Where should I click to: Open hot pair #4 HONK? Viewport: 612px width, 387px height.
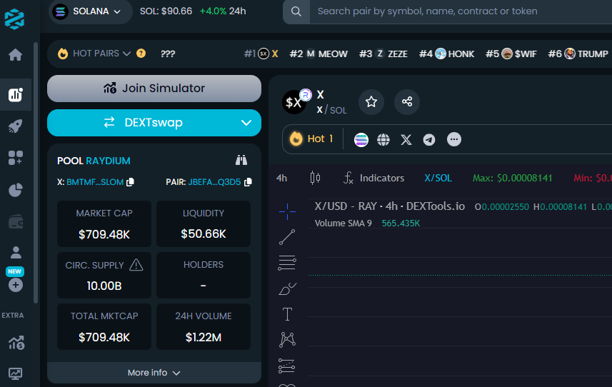click(446, 54)
